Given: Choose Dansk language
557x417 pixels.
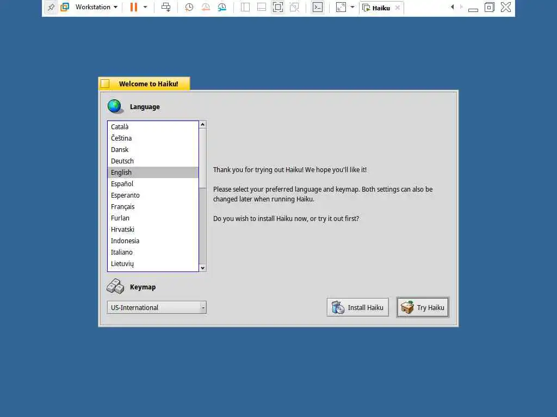Looking at the screenshot, I should point(153,150).
